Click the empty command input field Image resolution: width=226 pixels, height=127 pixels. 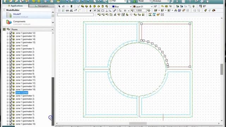point(76,15)
